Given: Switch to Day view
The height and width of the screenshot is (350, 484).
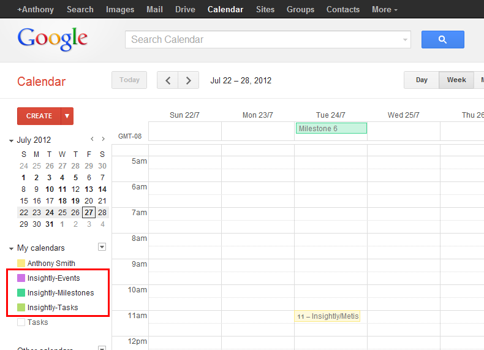Looking at the screenshot, I should pos(422,80).
